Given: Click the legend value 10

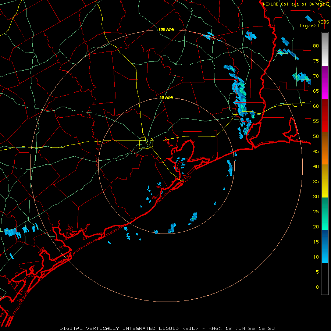Looking at the screenshot, I should tap(316, 257).
